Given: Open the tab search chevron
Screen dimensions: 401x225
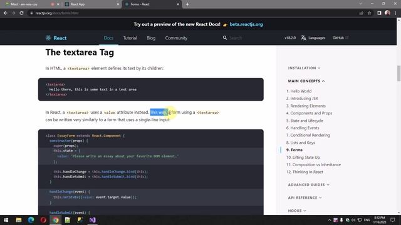Looking at the screenshot, I should (361, 4).
